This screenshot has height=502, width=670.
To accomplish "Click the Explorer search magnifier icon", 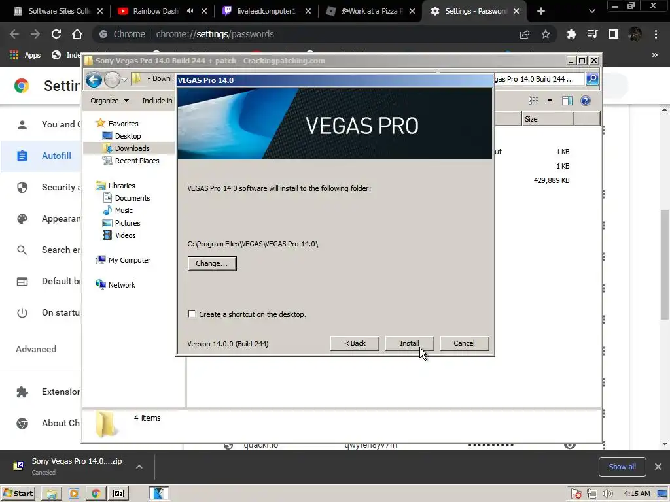I will pos(592,79).
